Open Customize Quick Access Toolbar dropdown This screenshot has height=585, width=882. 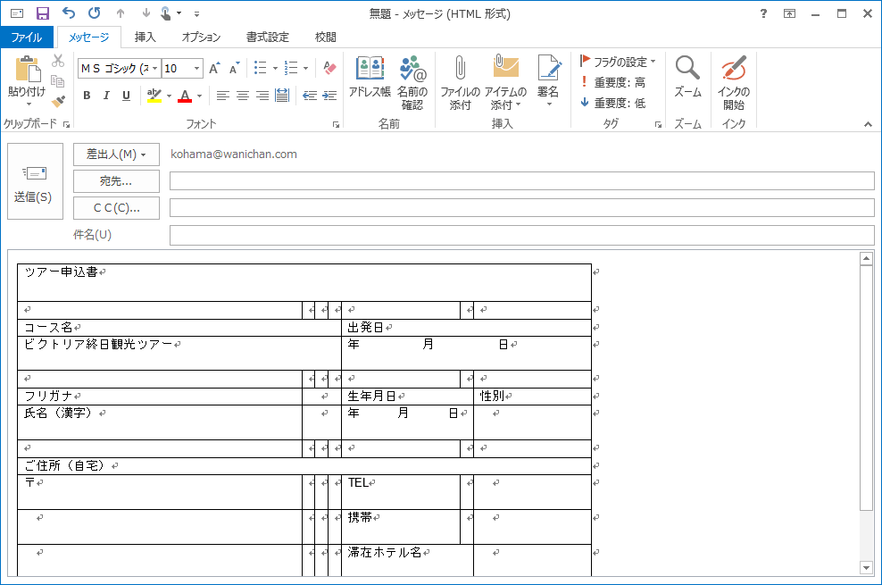(196, 13)
